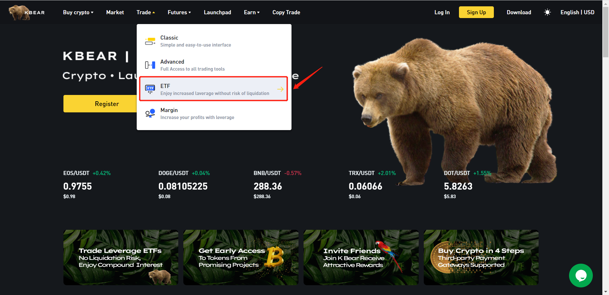Click the yellow Sign Up button

point(476,12)
